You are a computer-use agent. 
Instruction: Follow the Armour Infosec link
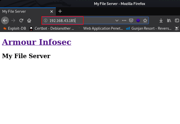coord(37,42)
